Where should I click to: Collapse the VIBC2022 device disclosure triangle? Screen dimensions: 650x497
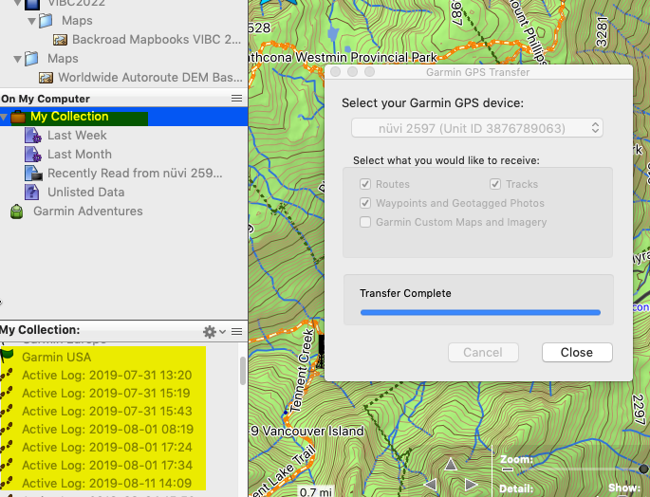click(x=17, y=3)
